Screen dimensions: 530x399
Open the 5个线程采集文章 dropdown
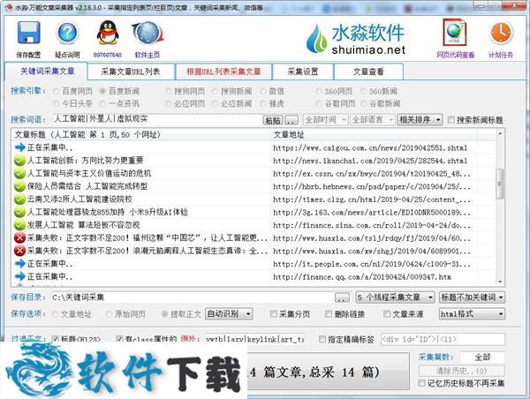395,297
